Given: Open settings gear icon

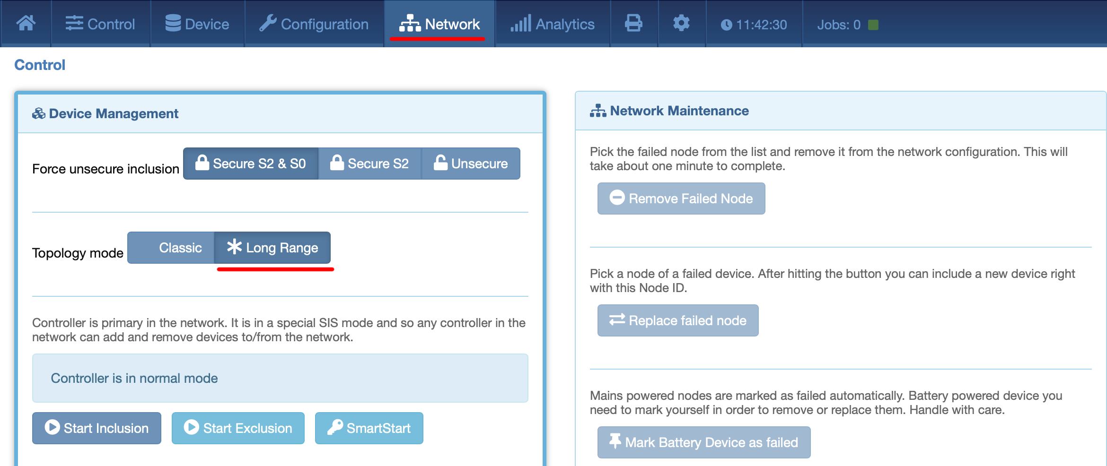Looking at the screenshot, I should point(681,23).
